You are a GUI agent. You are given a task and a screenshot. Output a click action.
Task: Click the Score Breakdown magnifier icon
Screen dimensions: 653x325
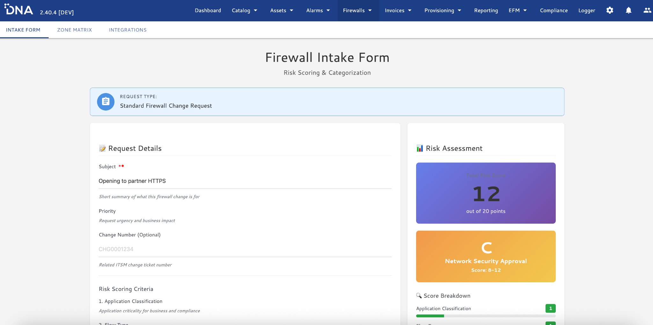[419, 296]
